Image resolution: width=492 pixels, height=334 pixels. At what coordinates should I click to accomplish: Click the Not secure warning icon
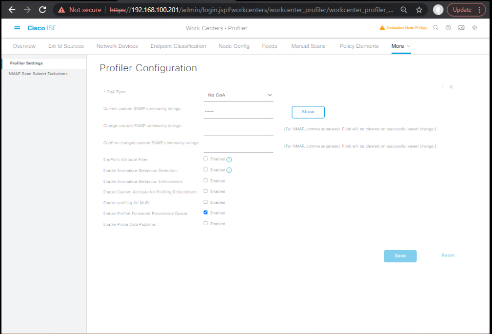point(61,10)
